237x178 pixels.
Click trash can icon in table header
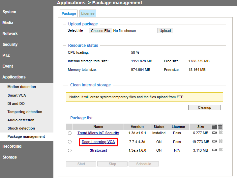(221, 127)
